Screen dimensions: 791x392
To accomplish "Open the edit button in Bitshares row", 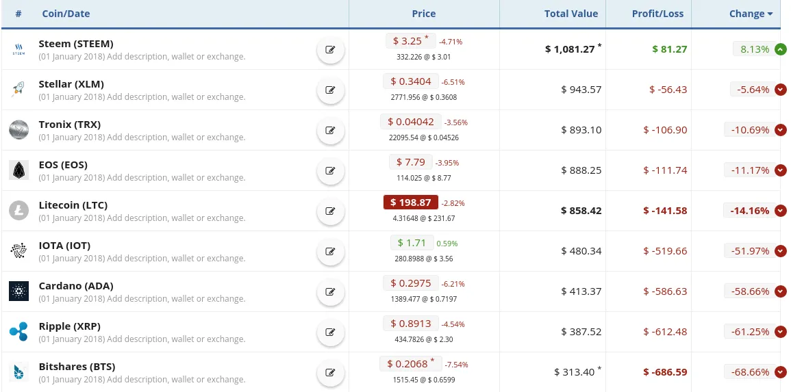I will pos(330,372).
